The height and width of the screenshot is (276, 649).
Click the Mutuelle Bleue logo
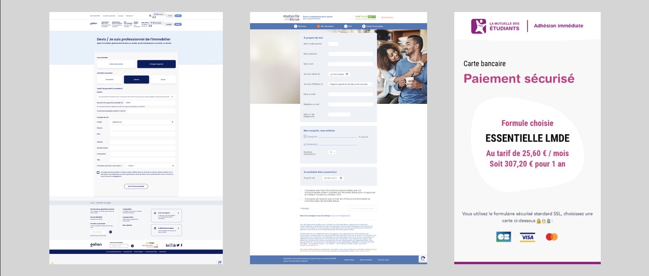[x=291, y=18]
